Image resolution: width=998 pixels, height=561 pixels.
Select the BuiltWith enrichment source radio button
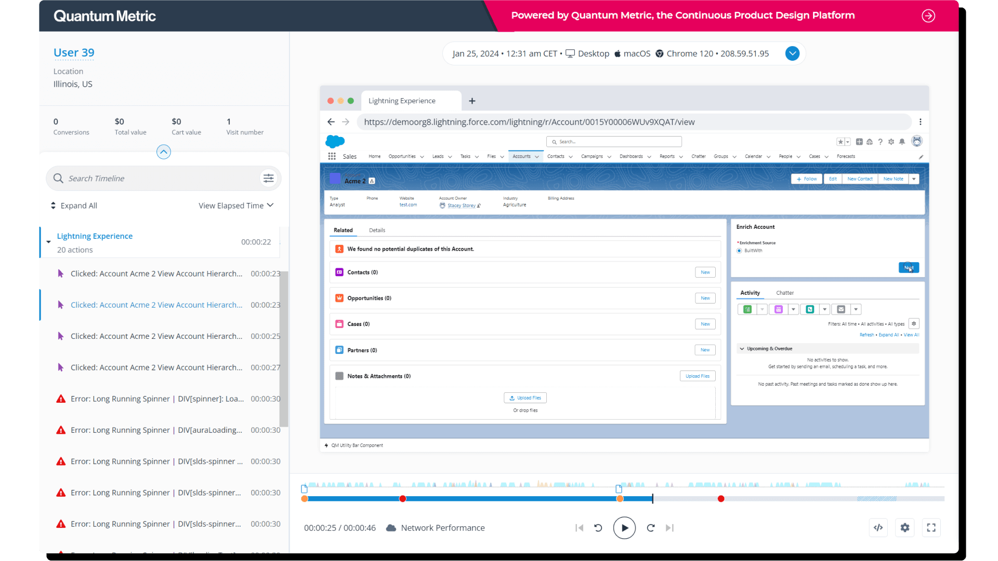click(739, 251)
